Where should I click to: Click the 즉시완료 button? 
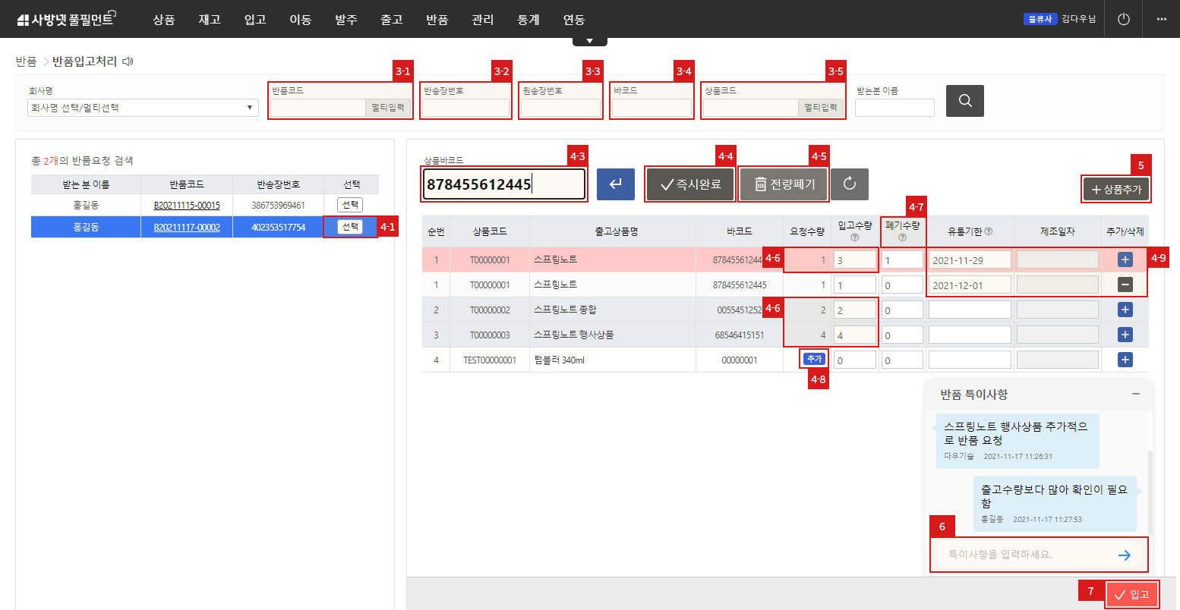point(689,184)
